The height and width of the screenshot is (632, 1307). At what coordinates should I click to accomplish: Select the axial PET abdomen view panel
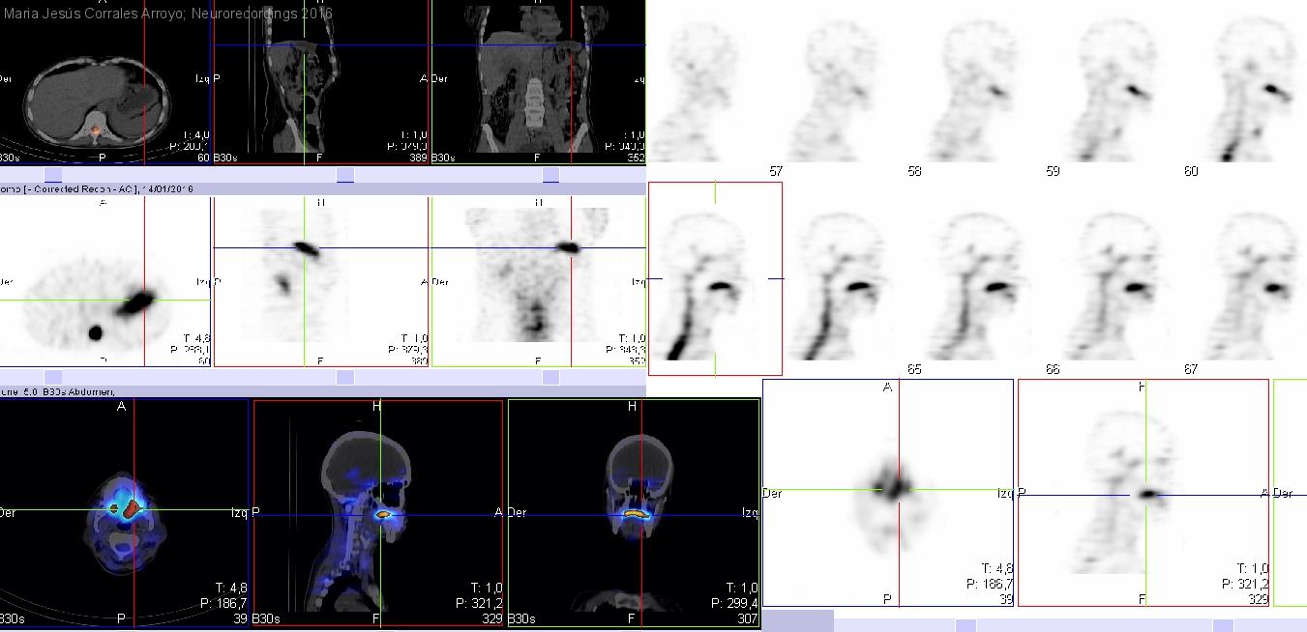coord(104,281)
